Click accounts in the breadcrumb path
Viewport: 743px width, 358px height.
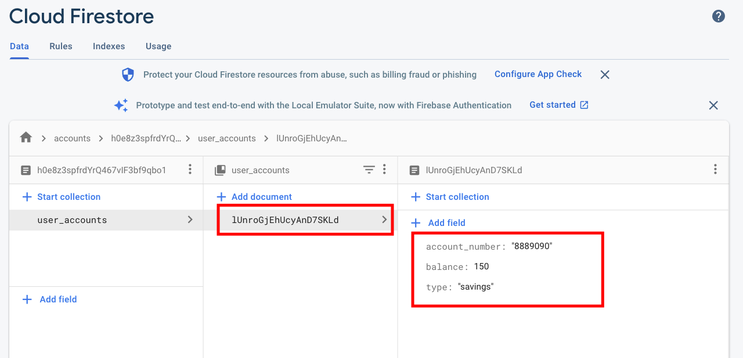click(x=72, y=138)
